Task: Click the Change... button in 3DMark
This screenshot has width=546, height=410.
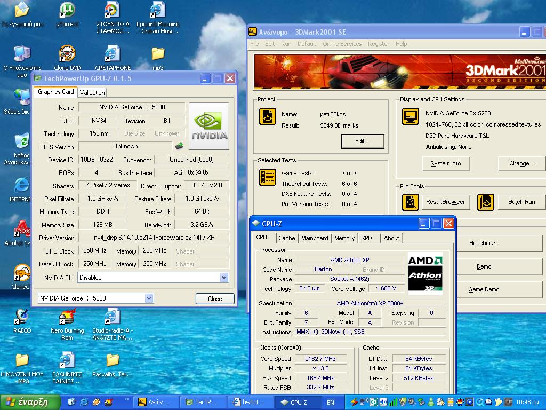Action: click(521, 163)
